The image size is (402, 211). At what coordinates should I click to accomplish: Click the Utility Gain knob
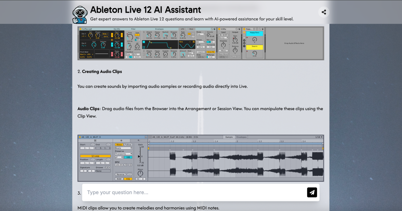click(235, 40)
